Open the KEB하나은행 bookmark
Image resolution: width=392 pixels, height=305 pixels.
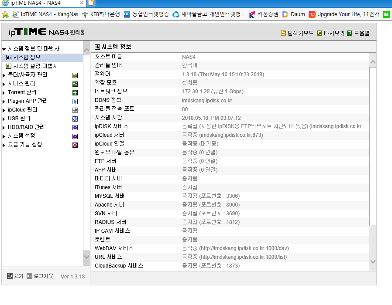(x=101, y=14)
